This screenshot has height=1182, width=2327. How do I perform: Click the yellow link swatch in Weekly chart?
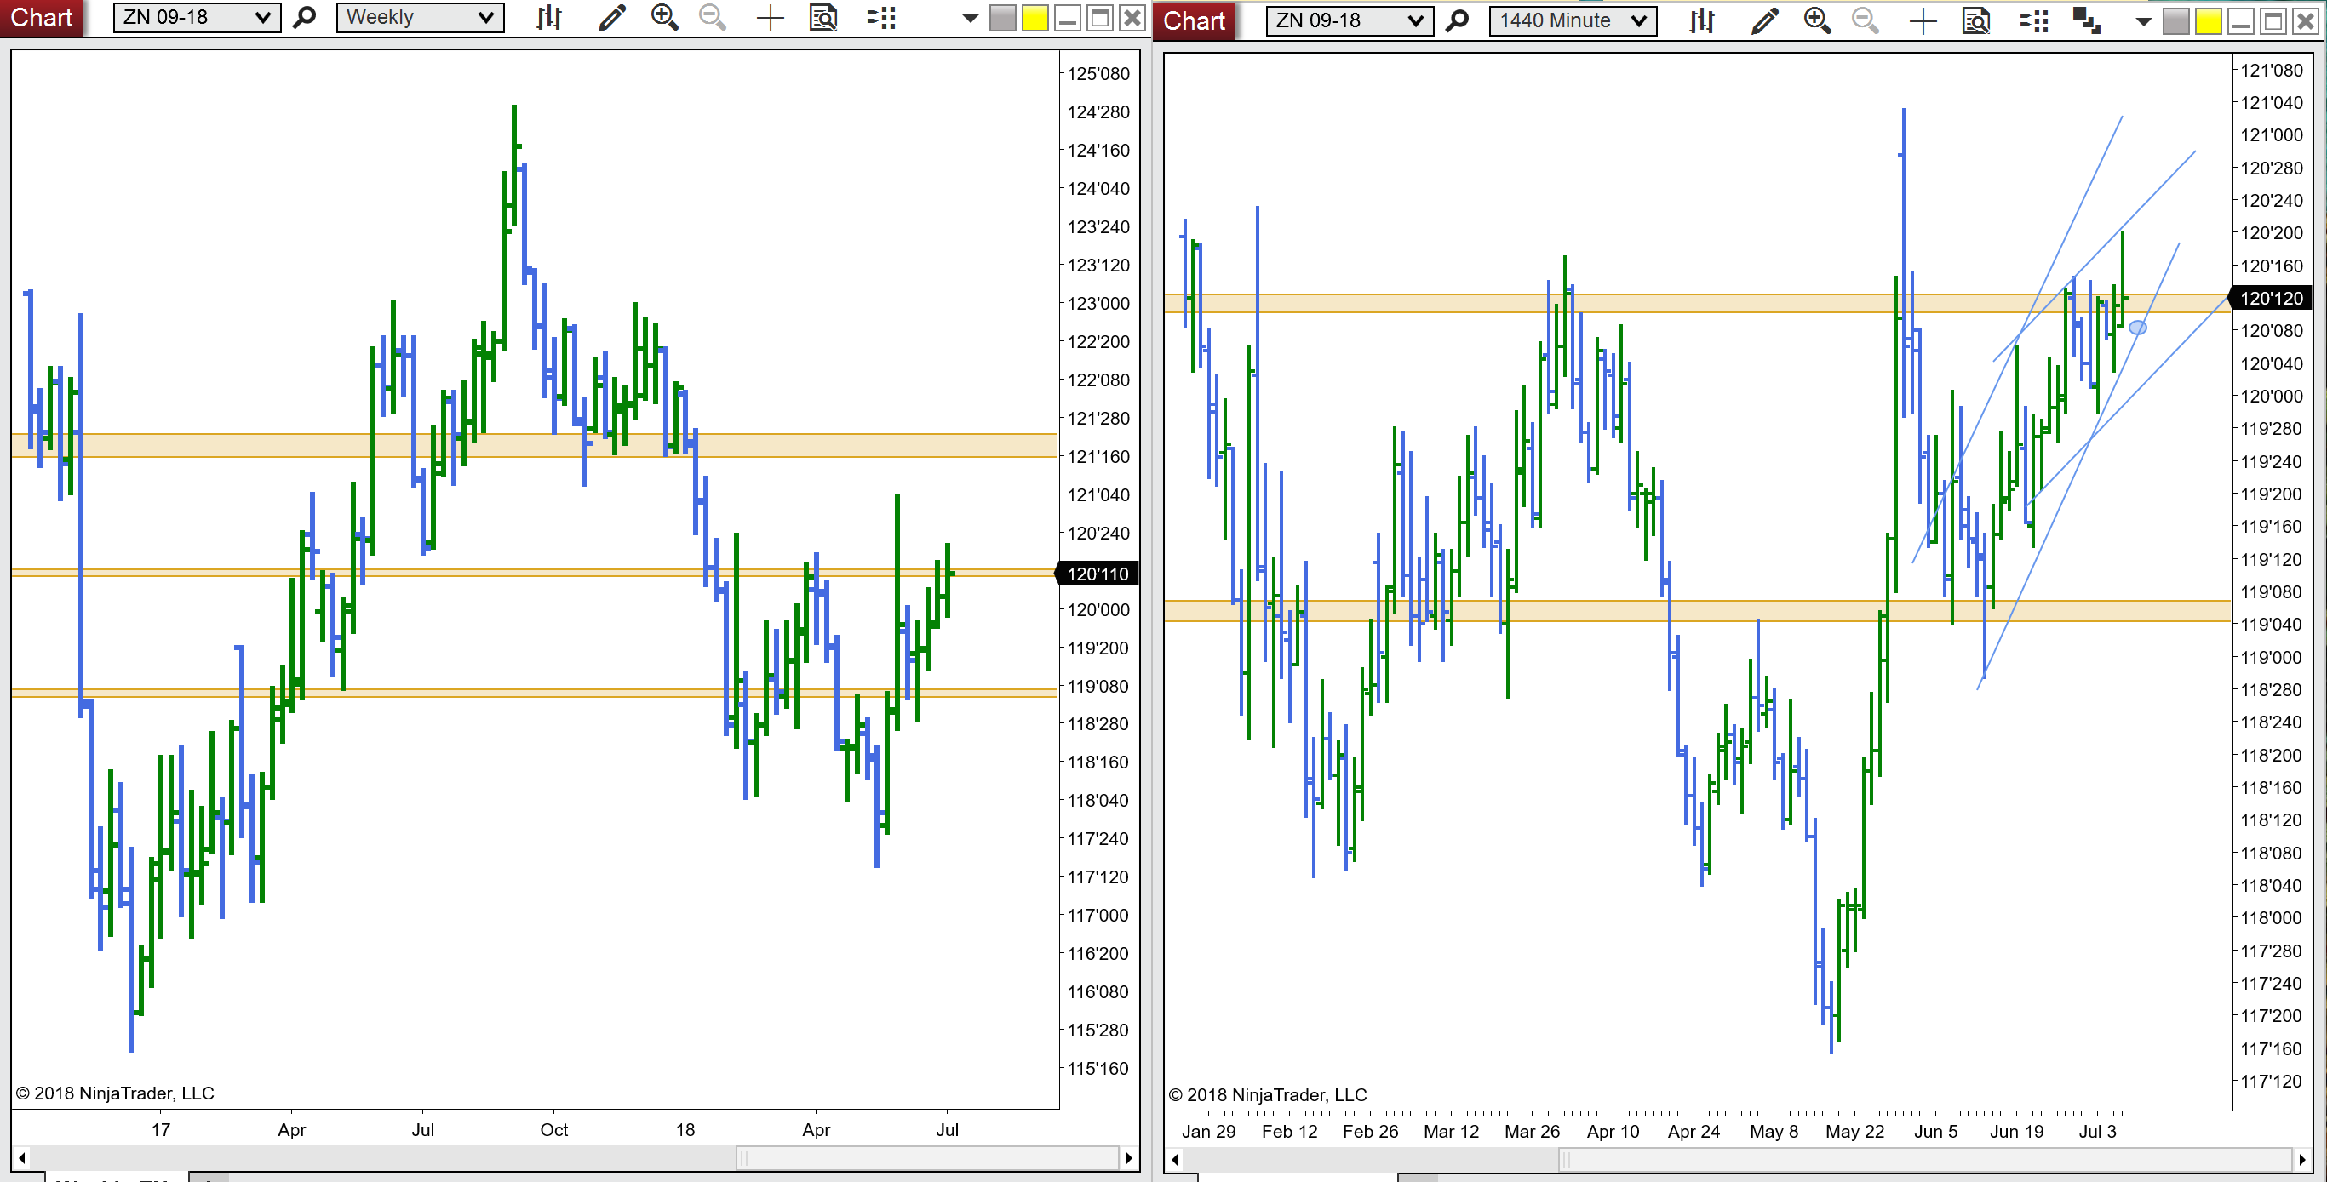point(1035,18)
